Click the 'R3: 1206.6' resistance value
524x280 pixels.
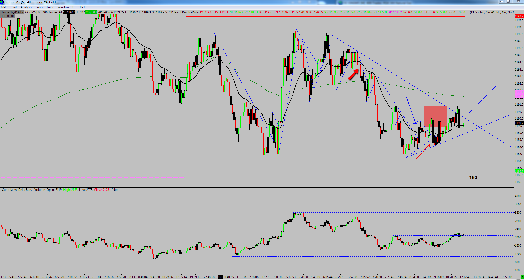316,12
